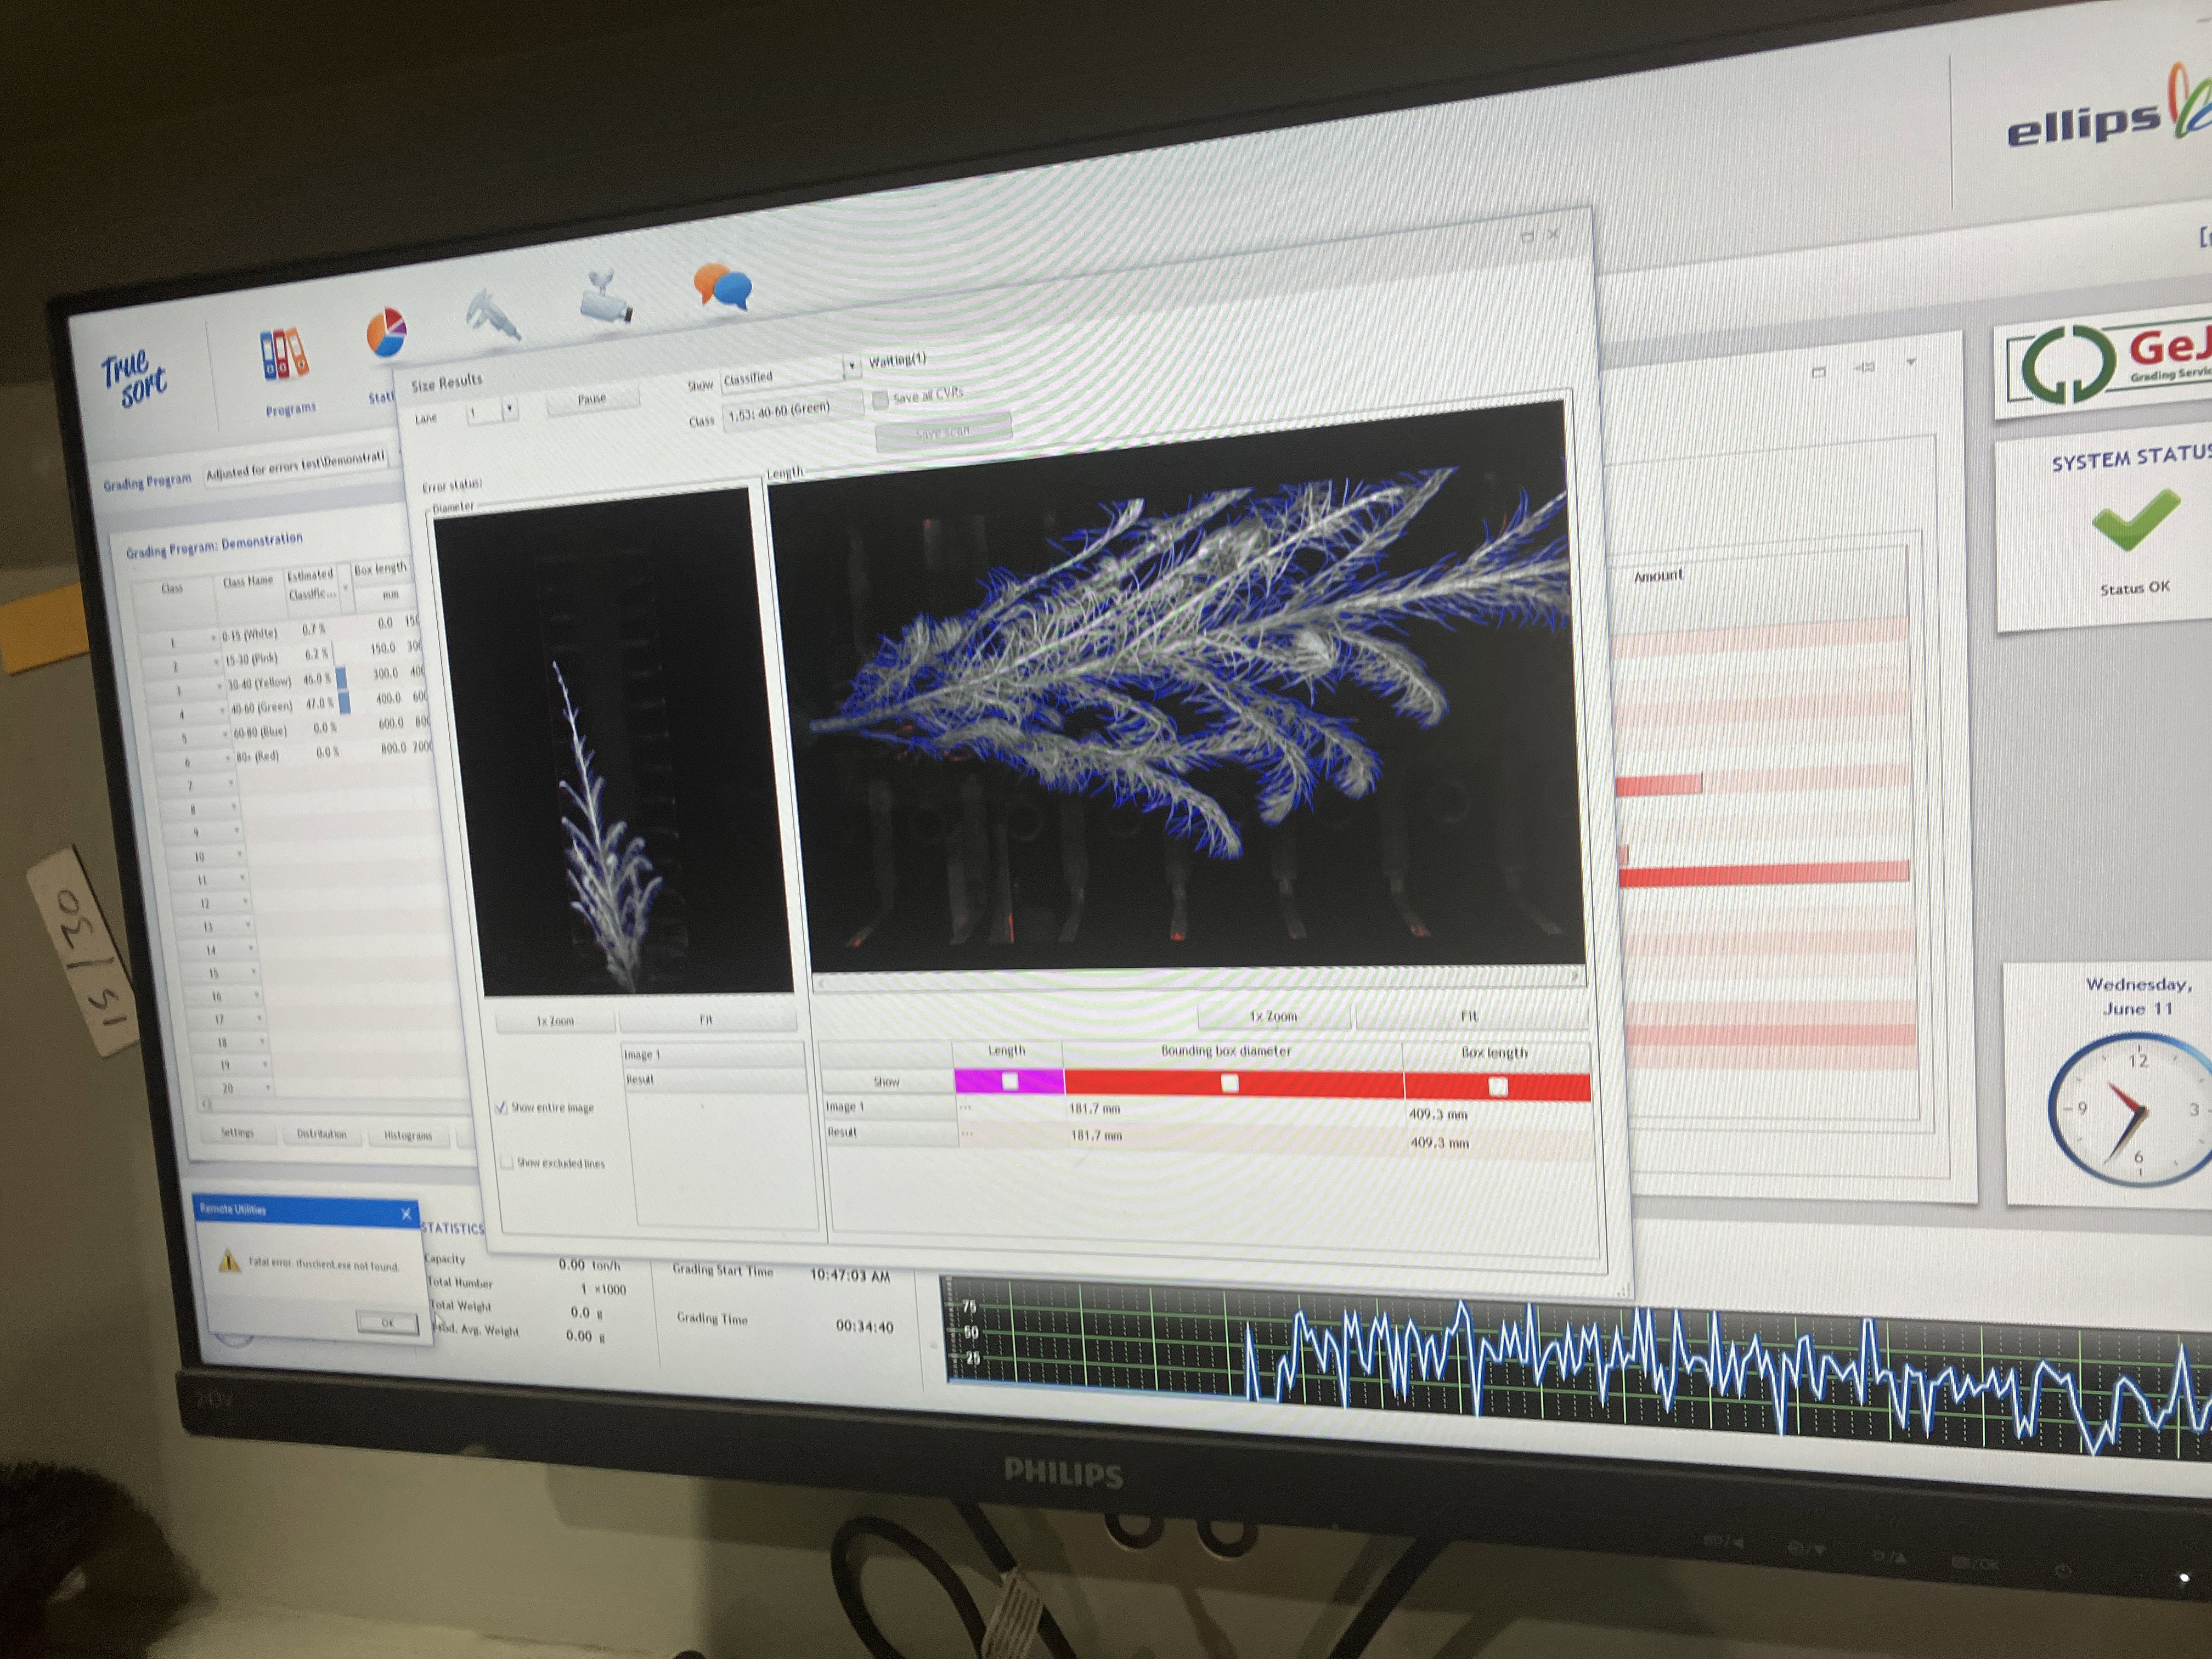Click OK in Remote Utilities dialog
Screen dimensions: 2212x1659
click(x=387, y=1322)
